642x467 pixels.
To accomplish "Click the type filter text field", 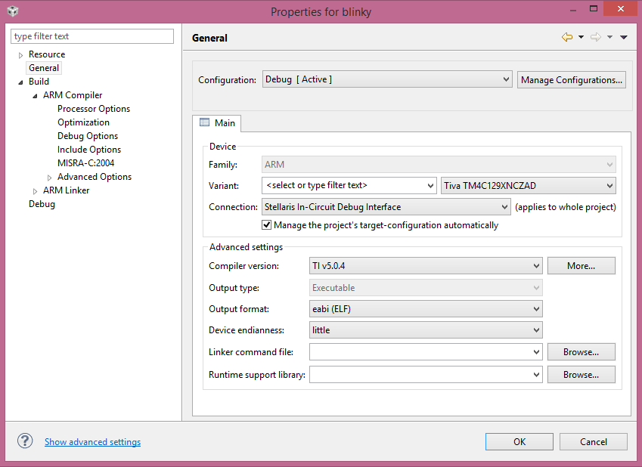I will (92, 36).
